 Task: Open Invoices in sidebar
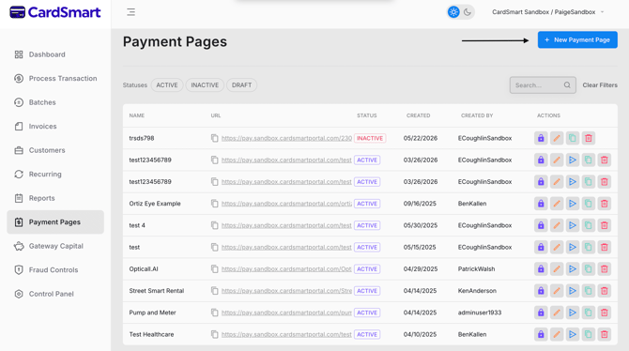[x=55, y=127]
